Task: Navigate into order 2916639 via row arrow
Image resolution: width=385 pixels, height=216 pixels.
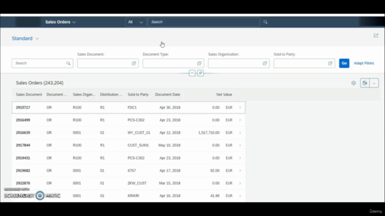Action: pos(240,133)
